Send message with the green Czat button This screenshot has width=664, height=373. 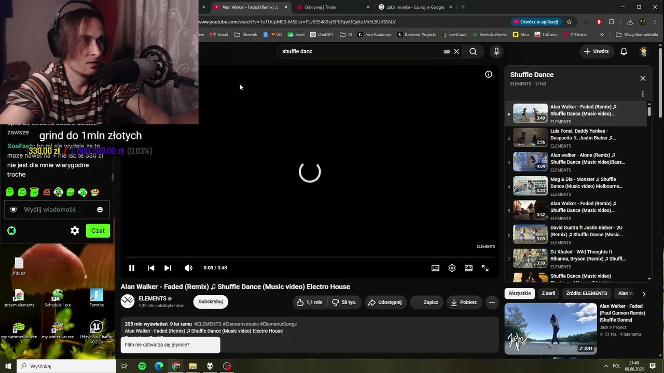pos(98,231)
